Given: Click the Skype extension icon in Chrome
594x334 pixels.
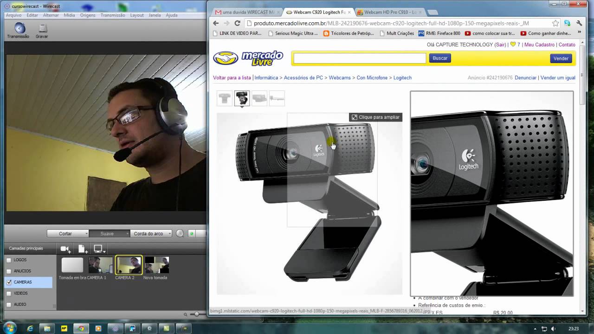Looking at the screenshot, I should pos(567,23).
